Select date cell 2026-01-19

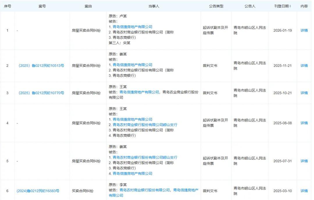pos(283,30)
